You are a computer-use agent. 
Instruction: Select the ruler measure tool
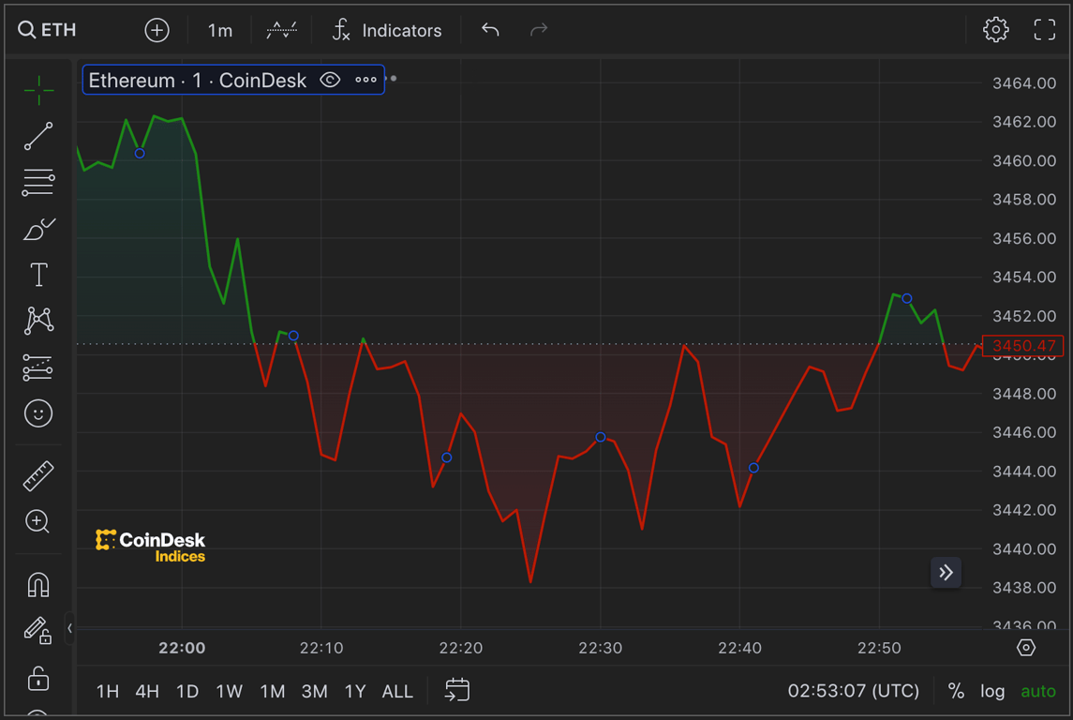[38, 476]
